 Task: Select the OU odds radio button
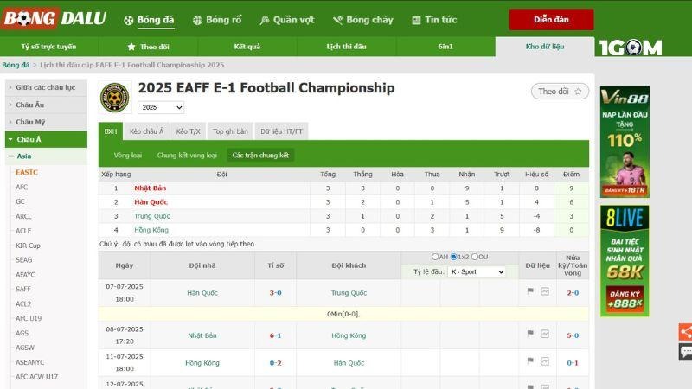474,257
